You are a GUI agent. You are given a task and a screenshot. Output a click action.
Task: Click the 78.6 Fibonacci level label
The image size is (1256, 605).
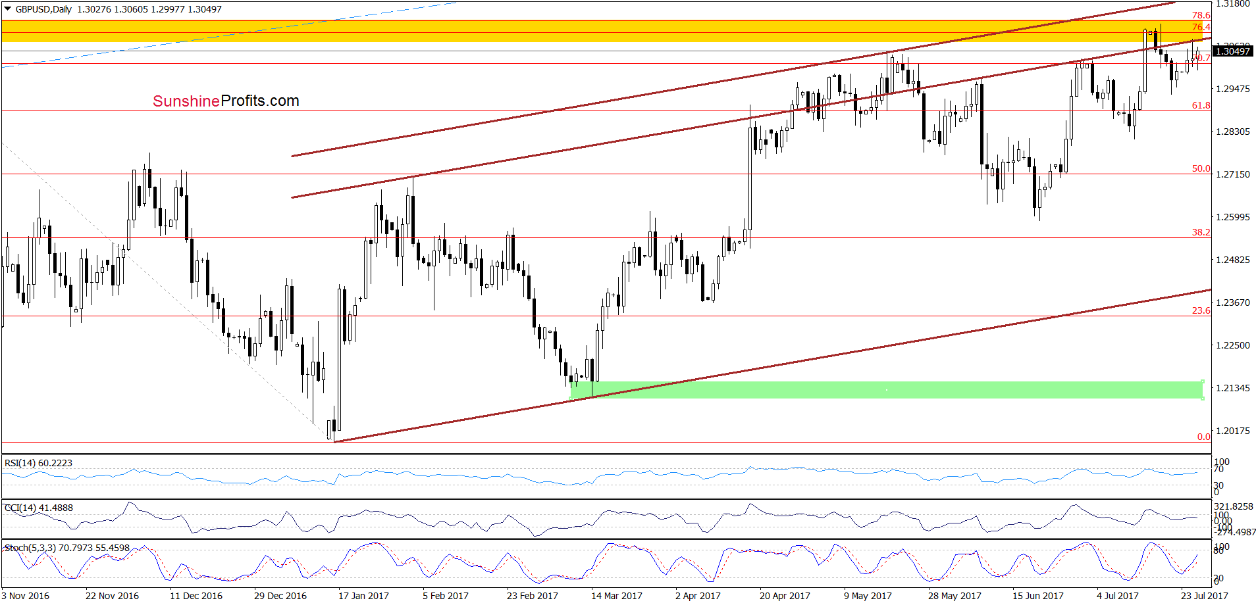coord(1201,15)
